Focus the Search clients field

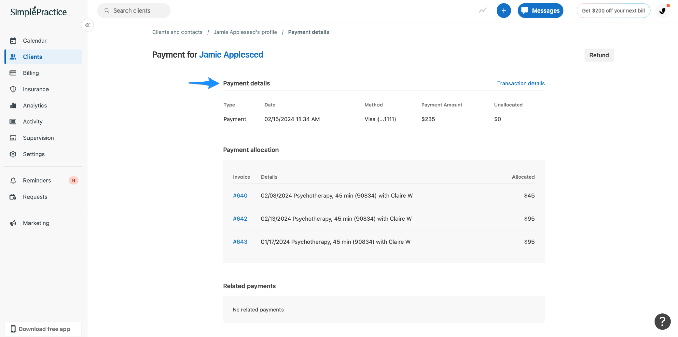click(x=134, y=11)
